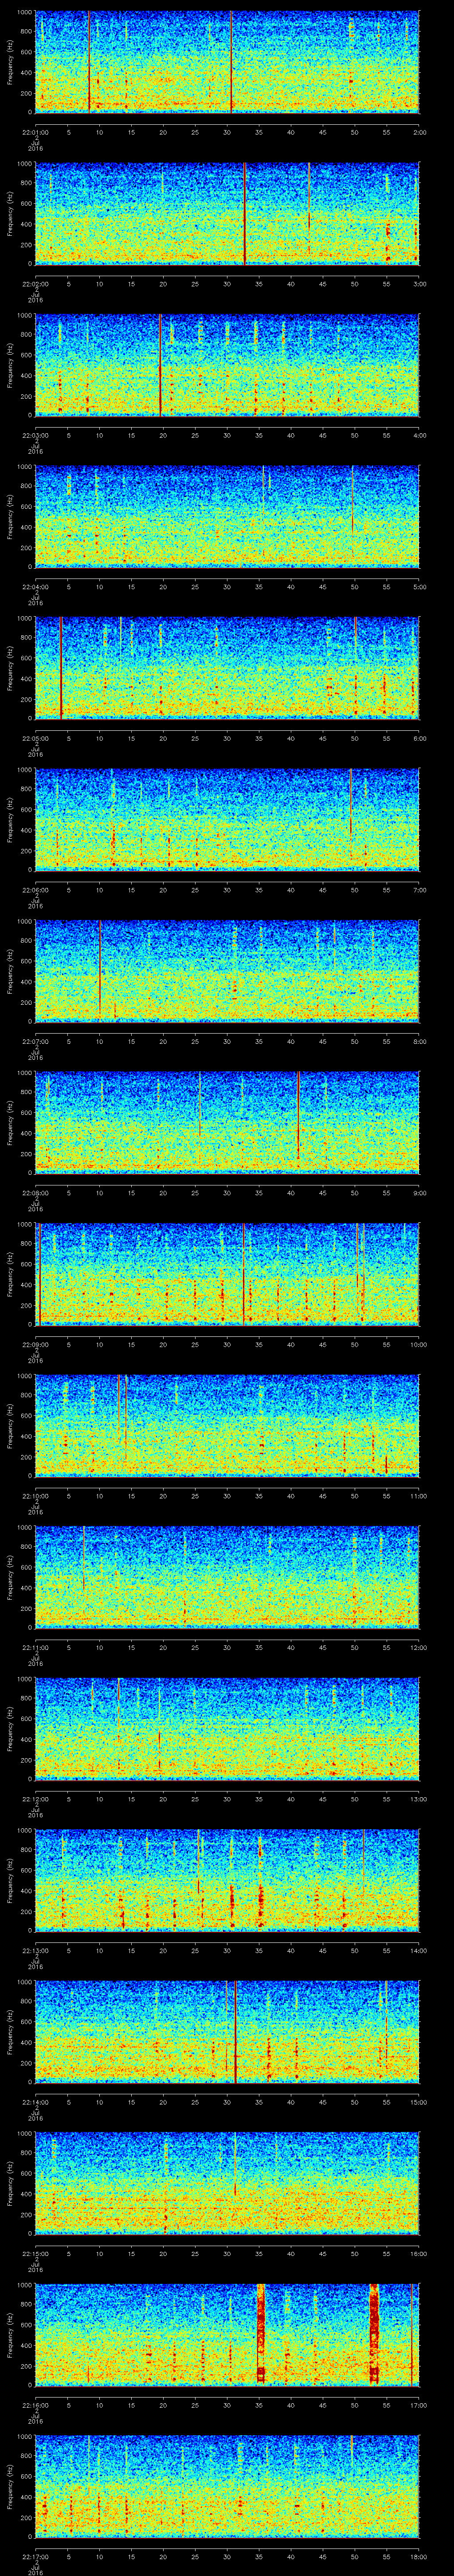Click the 18:00 end-of-axis time label

[418, 2558]
